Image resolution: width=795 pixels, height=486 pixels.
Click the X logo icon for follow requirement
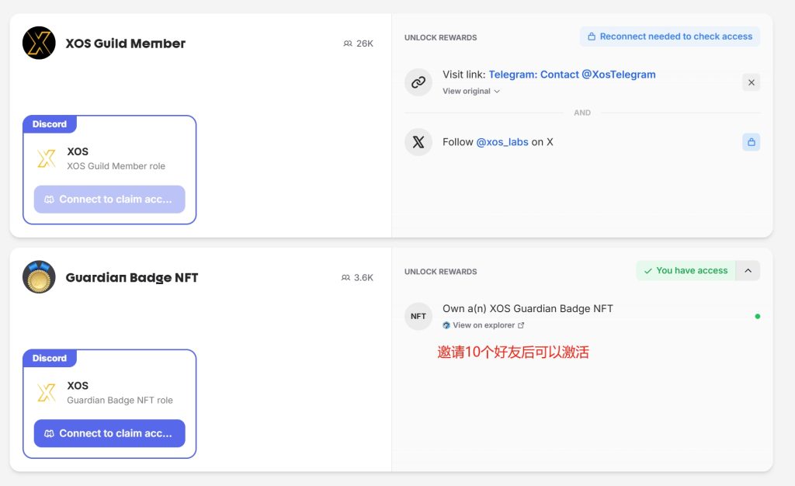[418, 142]
